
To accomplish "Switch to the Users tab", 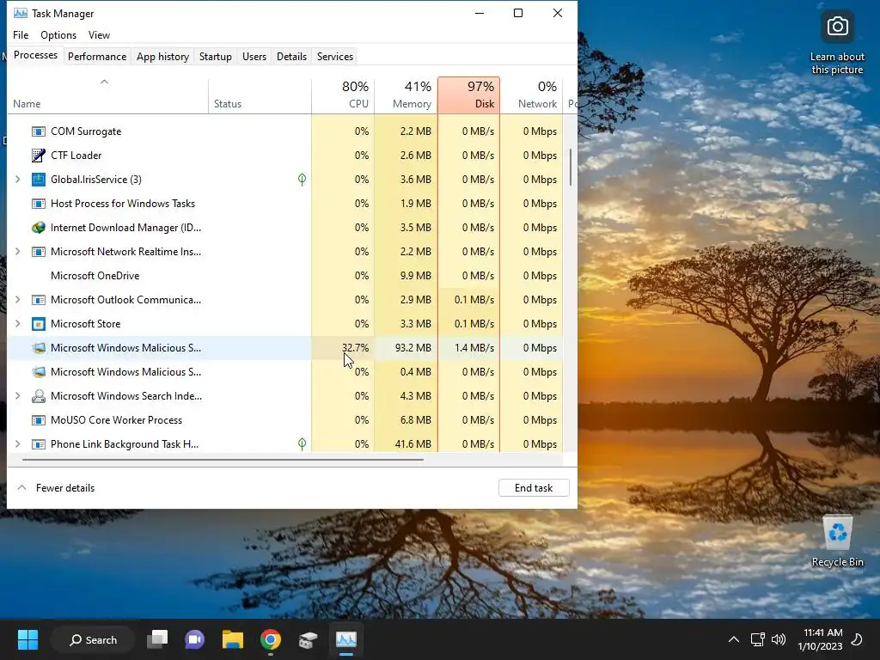I will (x=254, y=56).
